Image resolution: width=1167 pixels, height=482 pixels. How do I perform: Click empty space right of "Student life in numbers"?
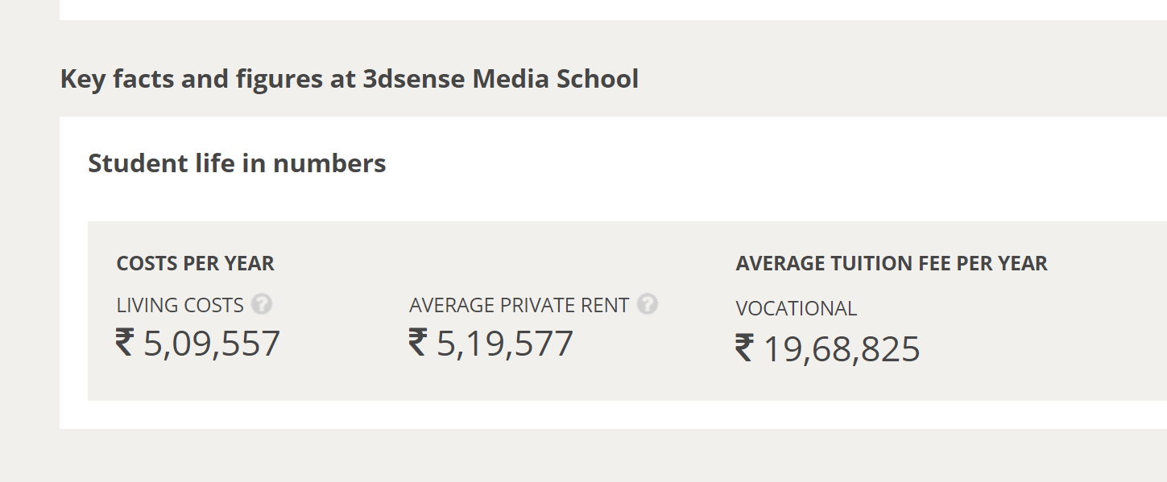(725, 163)
